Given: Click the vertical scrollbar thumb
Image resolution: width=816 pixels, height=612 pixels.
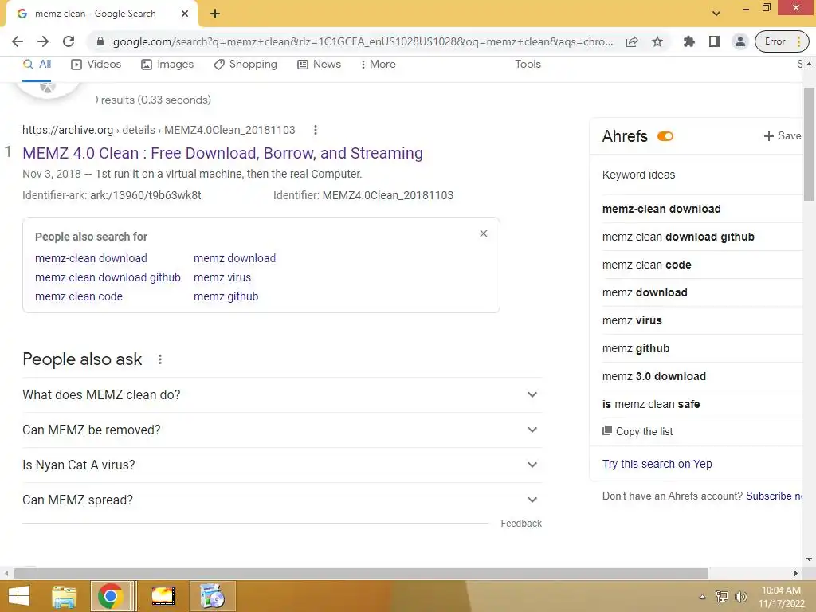Looking at the screenshot, I should point(809,144).
